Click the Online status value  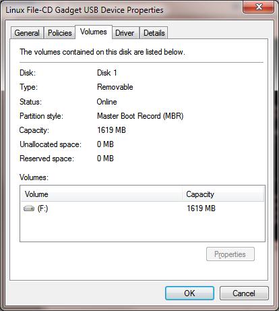pos(106,102)
